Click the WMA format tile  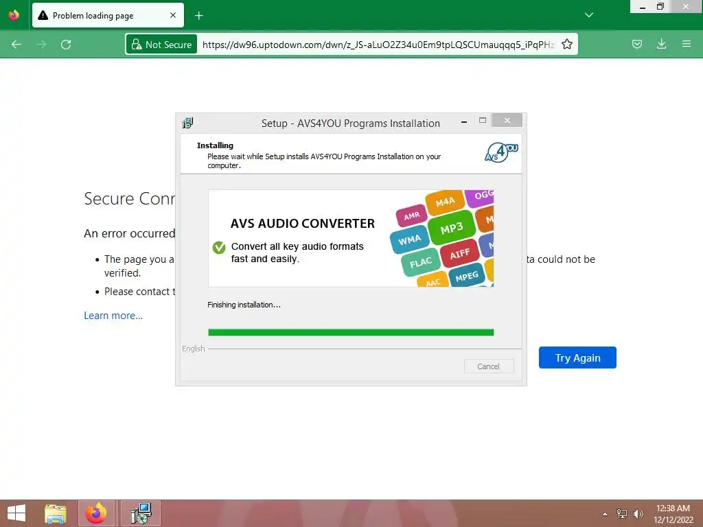pos(409,240)
